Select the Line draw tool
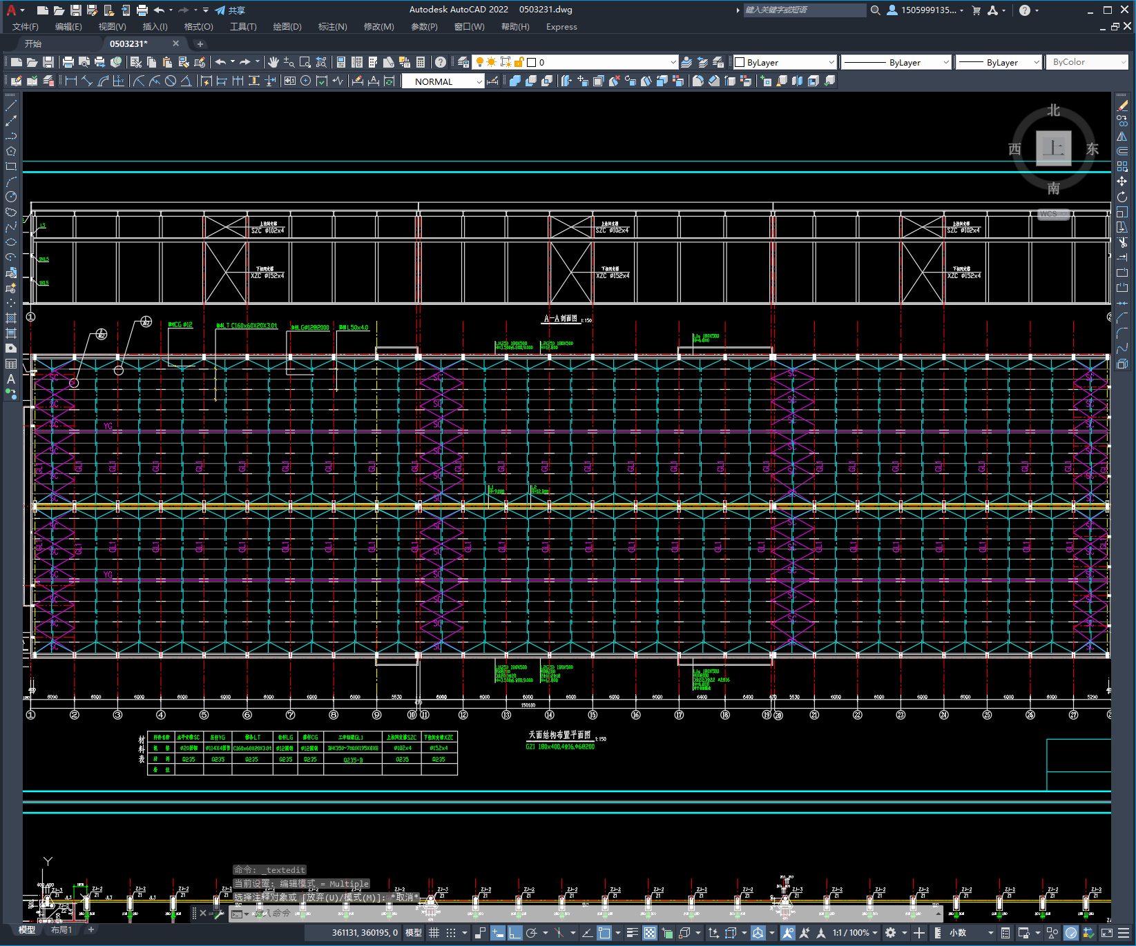Screen dimensions: 1136x946 point(11,106)
